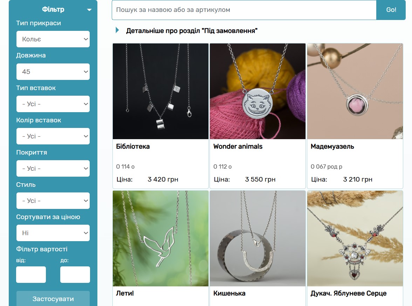Screen dimensions: 412x306
Task: Click the Застосувати button
Action: coord(53,299)
